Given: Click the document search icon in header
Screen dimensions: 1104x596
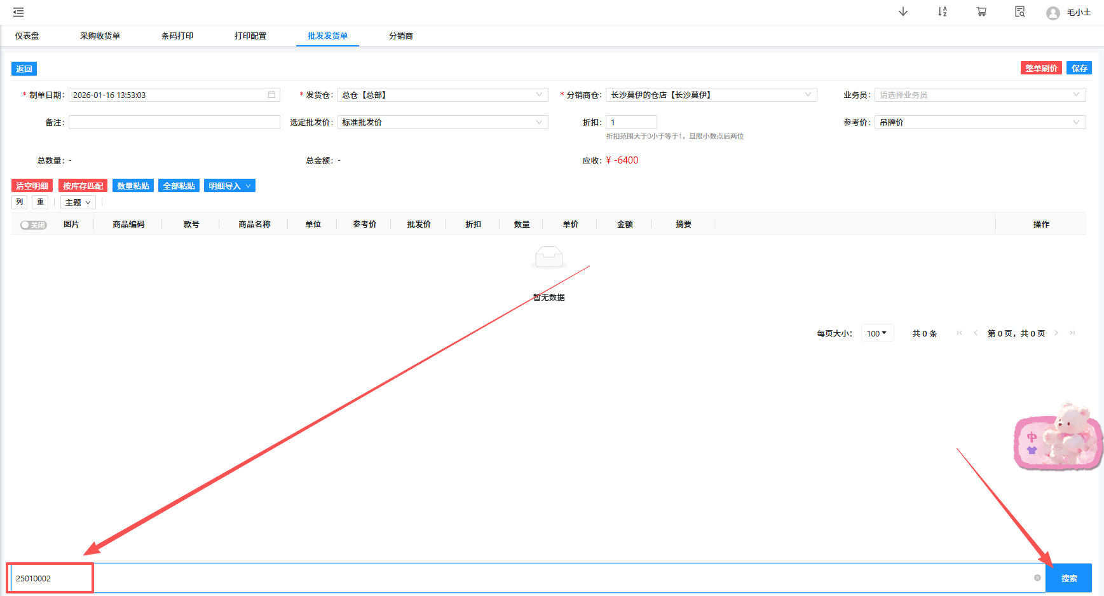Looking at the screenshot, I should point(1019,12).
